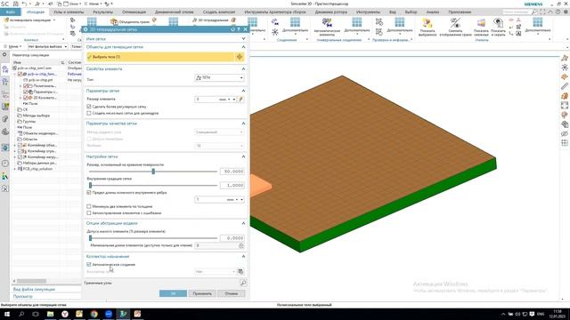Toggle automatic creation checkbox in destination collector

pyautogui.click(x=89, y=265)
